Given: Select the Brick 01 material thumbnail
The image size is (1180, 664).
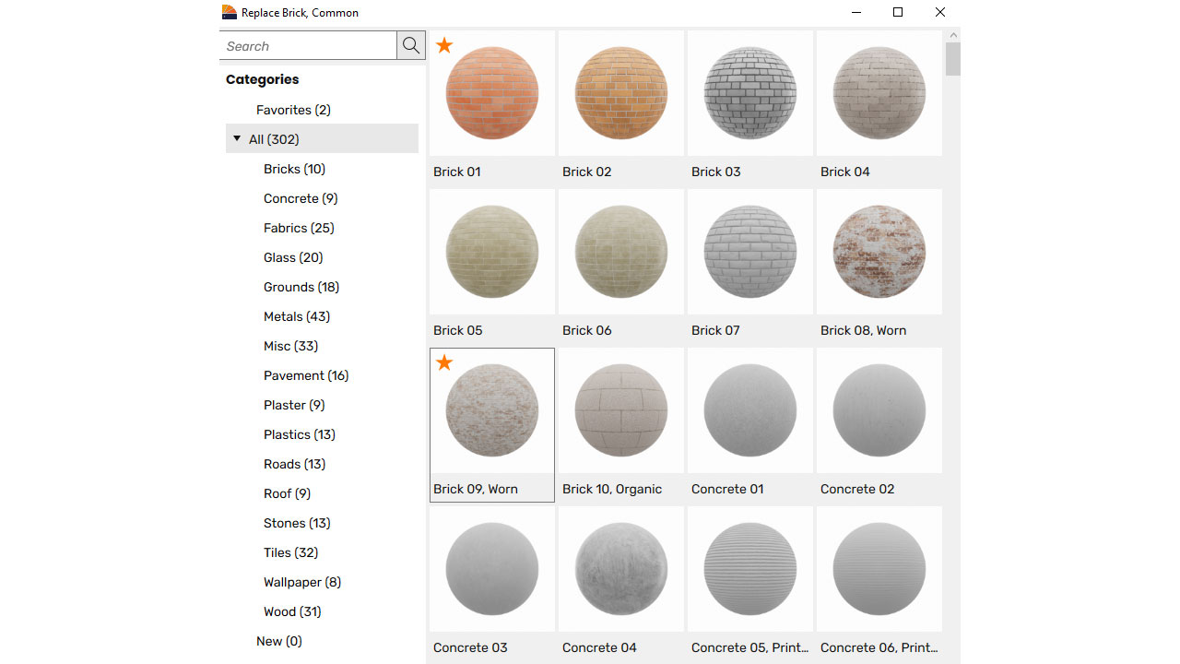Looking at the screenshot, I should 492,93.
